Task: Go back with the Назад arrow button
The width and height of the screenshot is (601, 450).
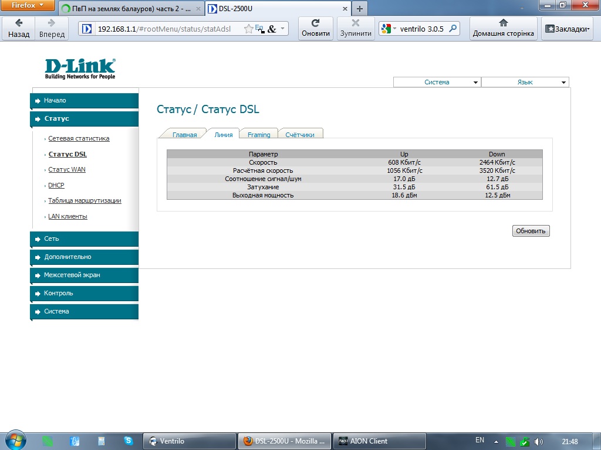Action: tap(18, 28)
